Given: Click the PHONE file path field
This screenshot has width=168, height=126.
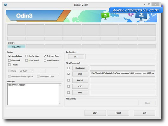Looking at the screenshot, I should click(123, 80).
